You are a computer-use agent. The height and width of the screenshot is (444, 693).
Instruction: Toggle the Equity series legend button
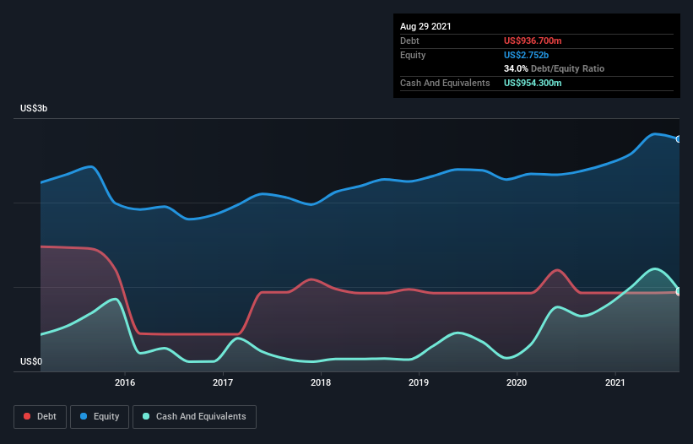tap(100, 417)
